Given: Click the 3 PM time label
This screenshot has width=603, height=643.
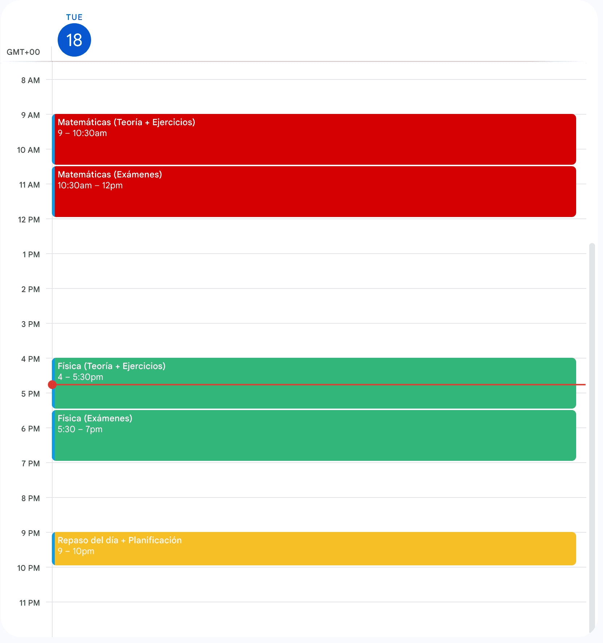Looking at the screenshot, I should [x=30, y=324].
